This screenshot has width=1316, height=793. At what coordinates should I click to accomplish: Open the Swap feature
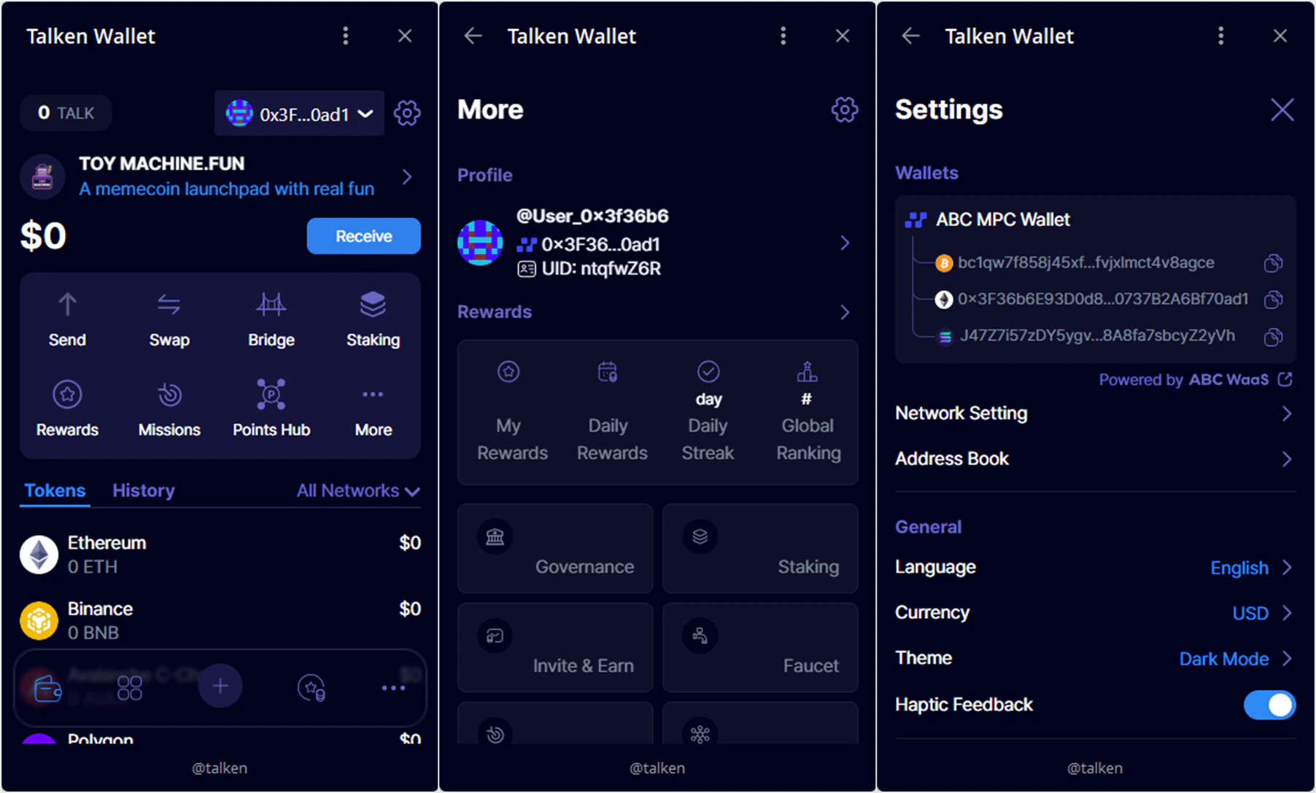[x=169, y=319]
